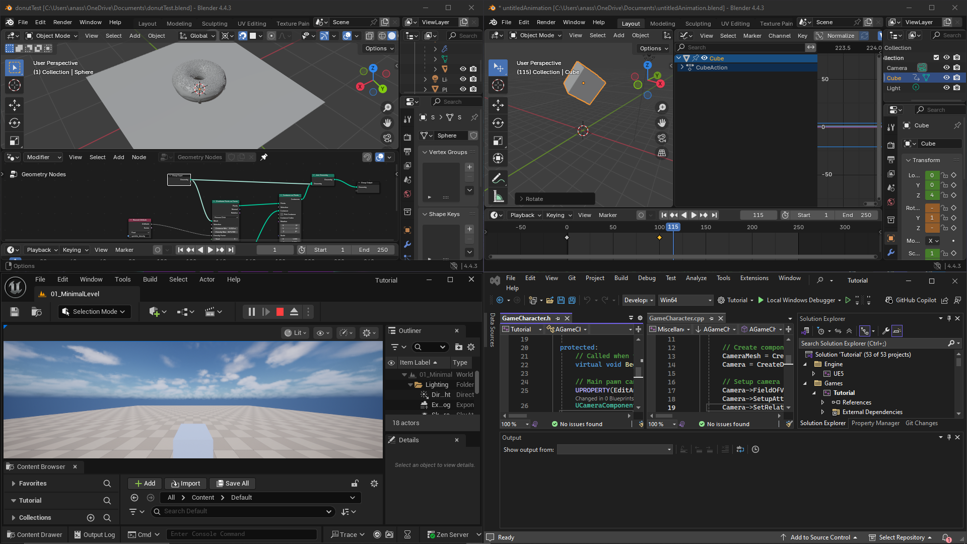
Task: Open Modeling workspace tab in donutTest Blender
Action: tap(179, 23)
